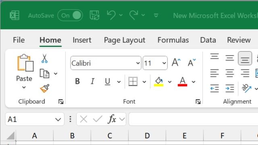Click inside the formula bar input
This screenshot has width=258, height=145.
(x=193, y=119)
